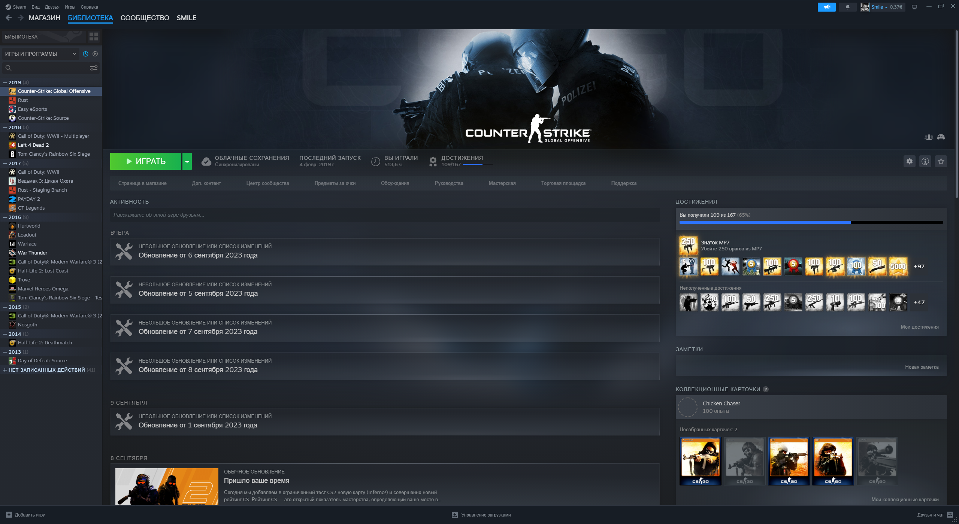The height and width of the screenshot is (524, 959).
Task: Open Мои достижения link
Action: [919, 327]
